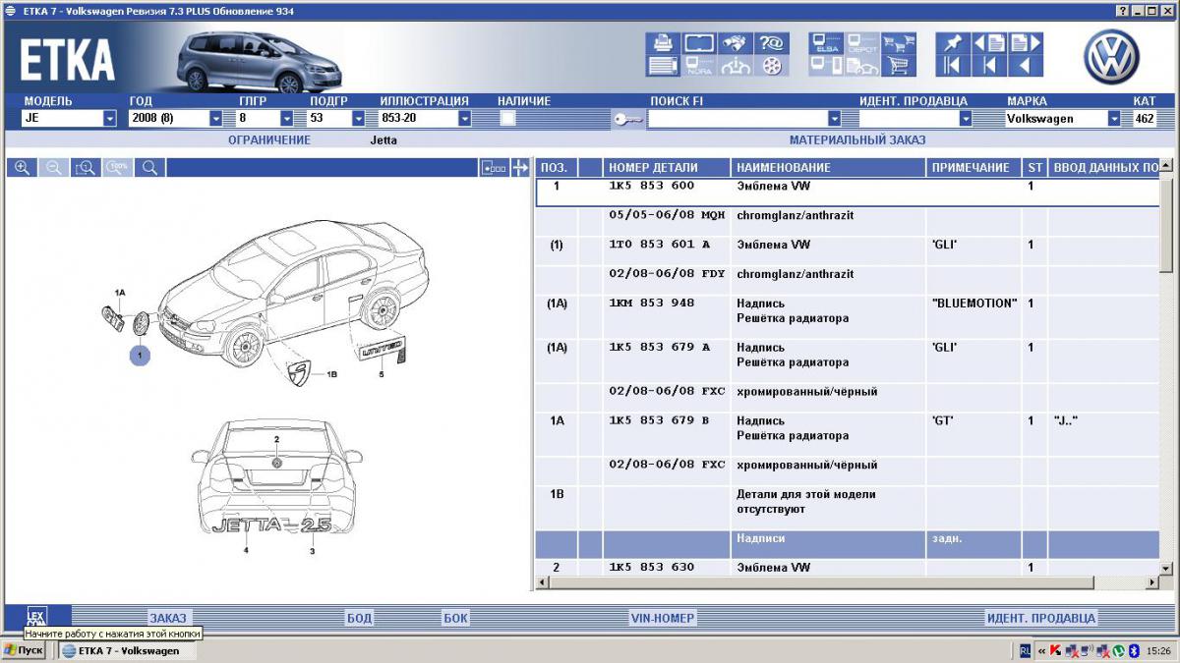1180x663 pixels.
Task: Click the panel split arrows icon
Action: click(x=521, y=168)
